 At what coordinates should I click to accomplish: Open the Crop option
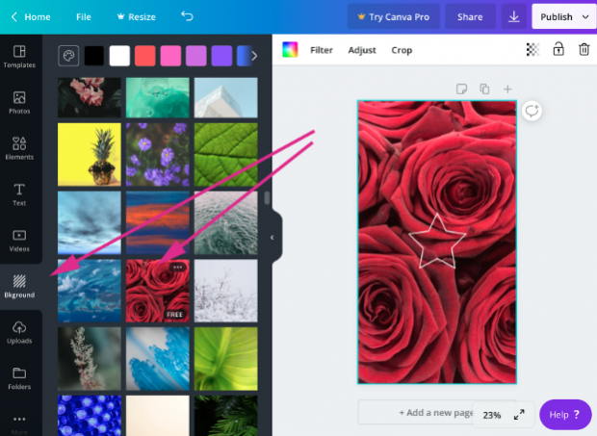(x=402, y=50)
